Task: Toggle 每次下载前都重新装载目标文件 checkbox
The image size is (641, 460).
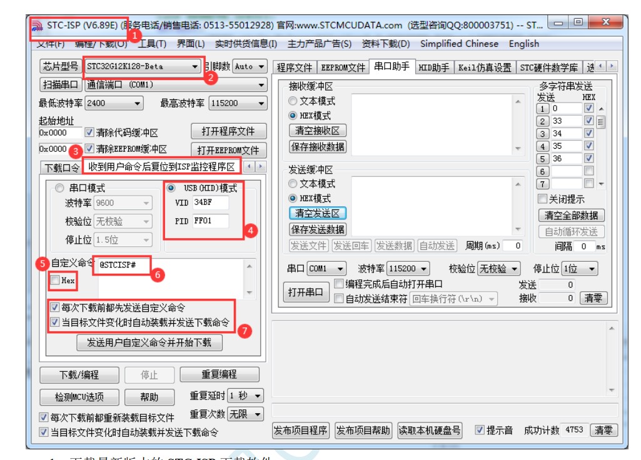Action: 44,417
